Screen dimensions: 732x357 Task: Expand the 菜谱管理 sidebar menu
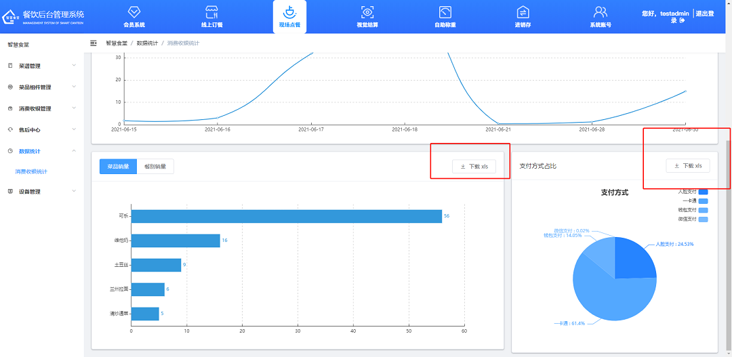42,66
